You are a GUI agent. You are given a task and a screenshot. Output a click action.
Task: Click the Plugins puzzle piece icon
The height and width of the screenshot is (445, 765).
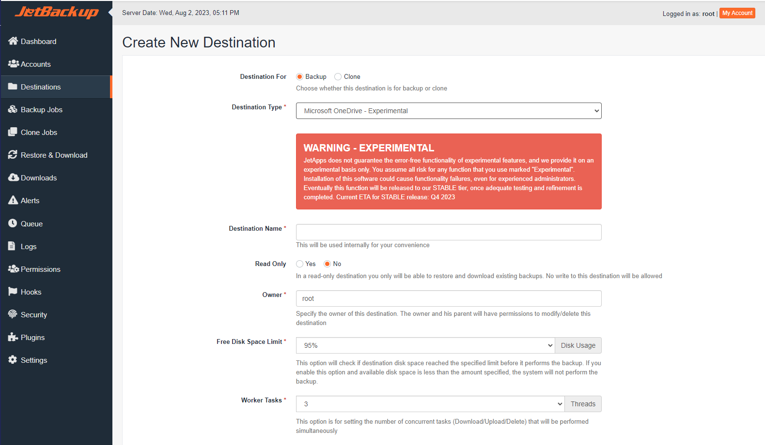pos(13,337)
